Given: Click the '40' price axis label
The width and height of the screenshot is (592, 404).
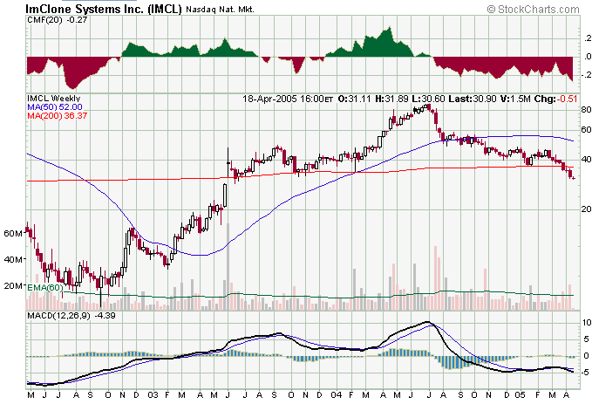Looking at the screenshot, I should pos(586,159).
